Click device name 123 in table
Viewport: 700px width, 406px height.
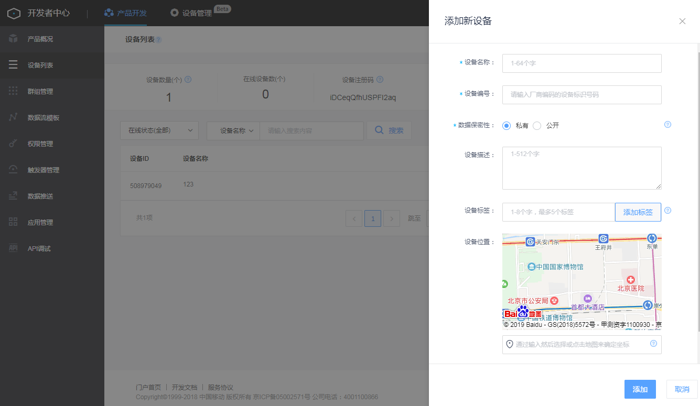click(188, 184)
